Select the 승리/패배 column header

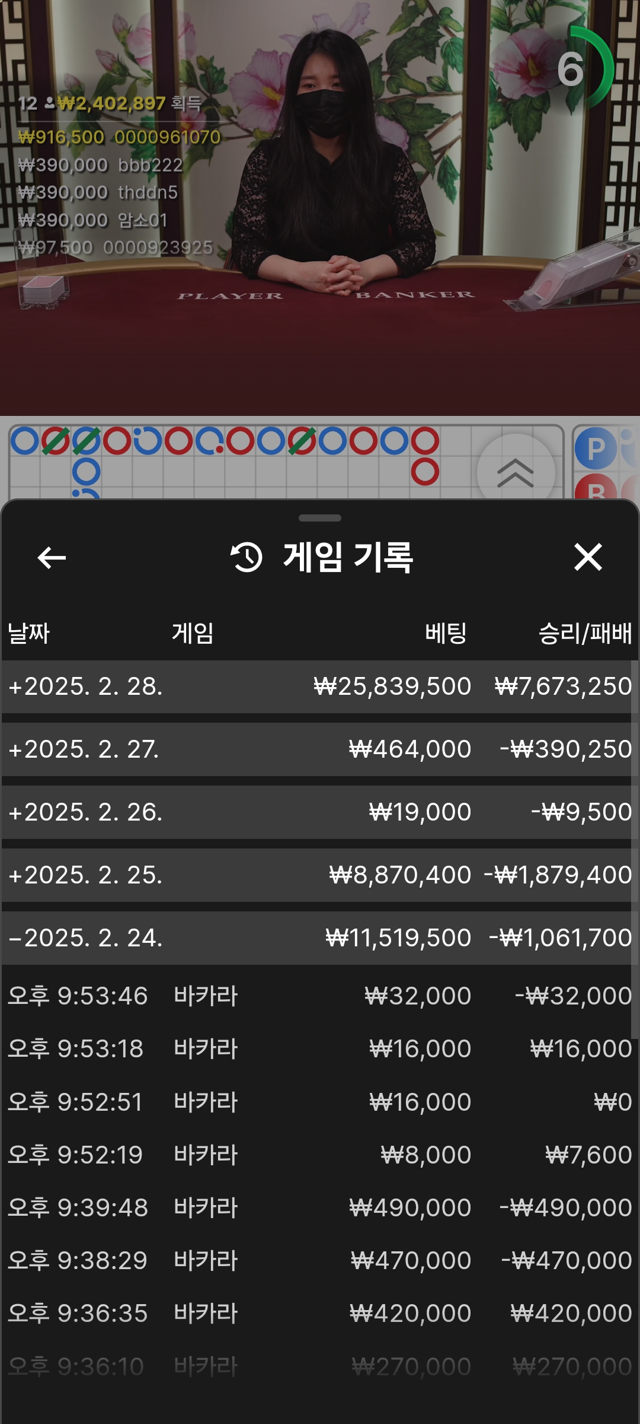click(585, 633)
